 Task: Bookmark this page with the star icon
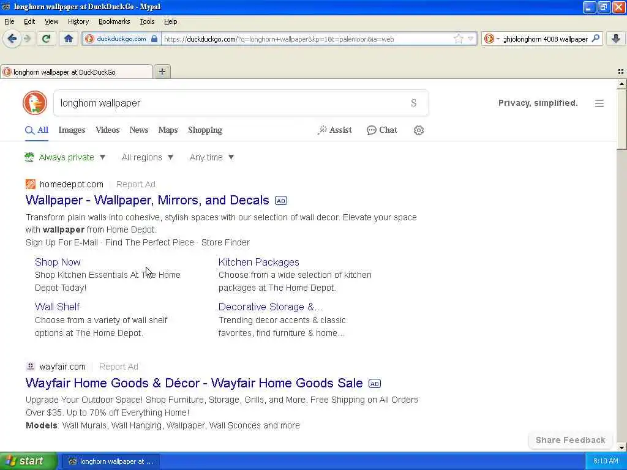(x=458, y=39)
